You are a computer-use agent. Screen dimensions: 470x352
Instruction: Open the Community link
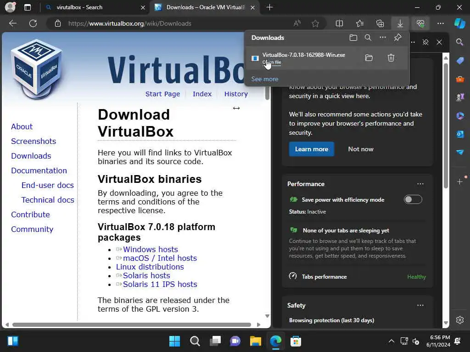(32, 229)
